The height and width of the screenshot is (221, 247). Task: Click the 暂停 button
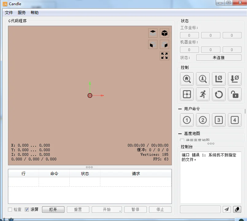point(135,209)
